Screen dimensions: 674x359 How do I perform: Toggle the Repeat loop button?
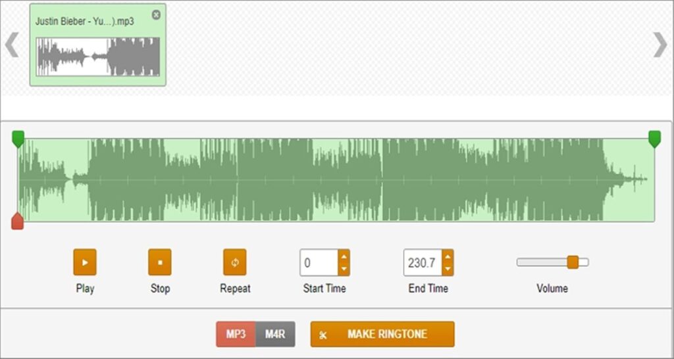(x=234, y=262)
